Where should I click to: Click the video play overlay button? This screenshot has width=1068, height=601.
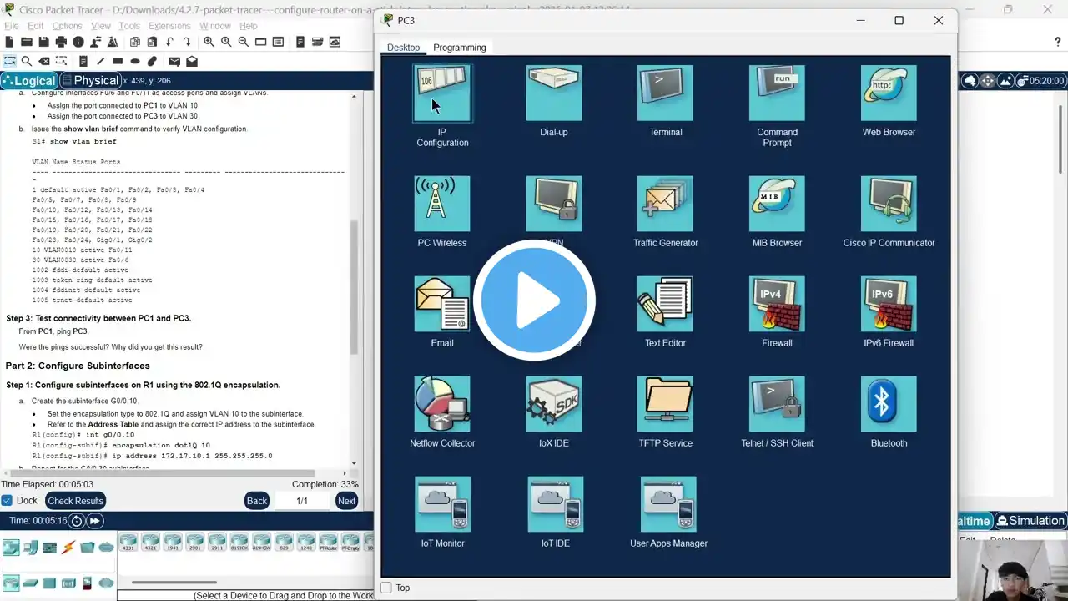[534, 300]
